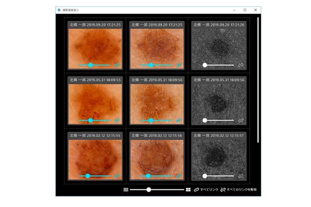Click the app icon in the title bar

[x=59, y=10]
